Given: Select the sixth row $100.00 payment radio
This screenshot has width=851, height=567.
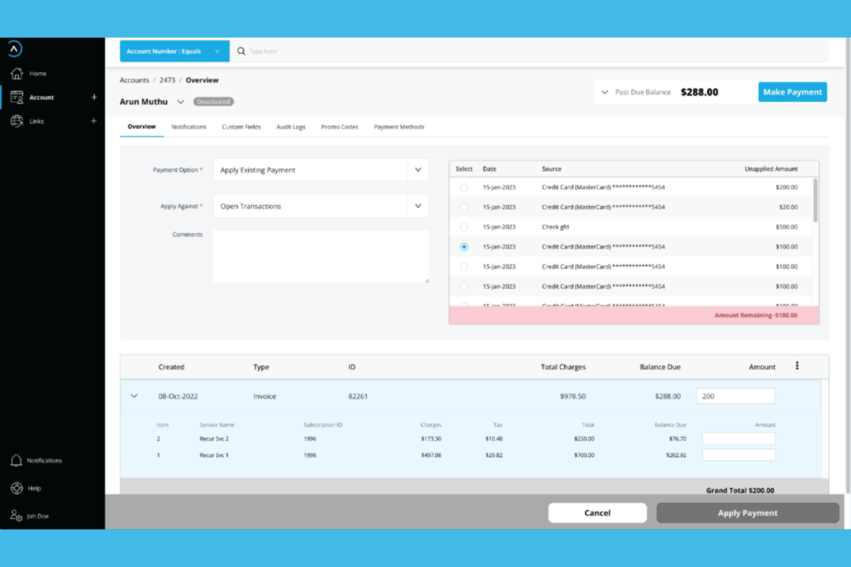Looking at the screenshot, I should pyautogui.click(x=464, y=287).
